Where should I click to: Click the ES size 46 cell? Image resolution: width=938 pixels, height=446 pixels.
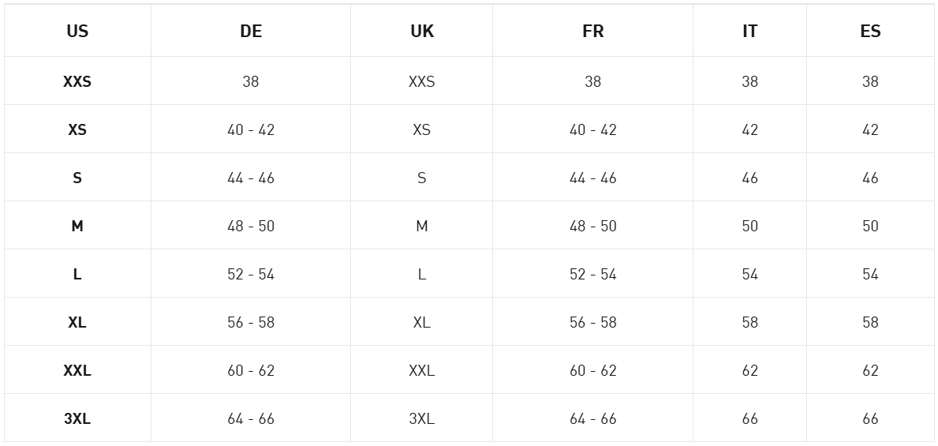click(x=870, y=178)
